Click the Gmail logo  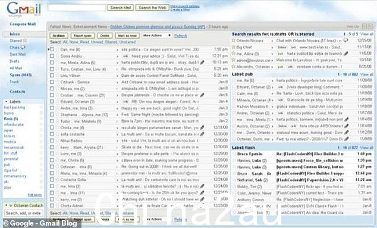click(x=24, y=9)
